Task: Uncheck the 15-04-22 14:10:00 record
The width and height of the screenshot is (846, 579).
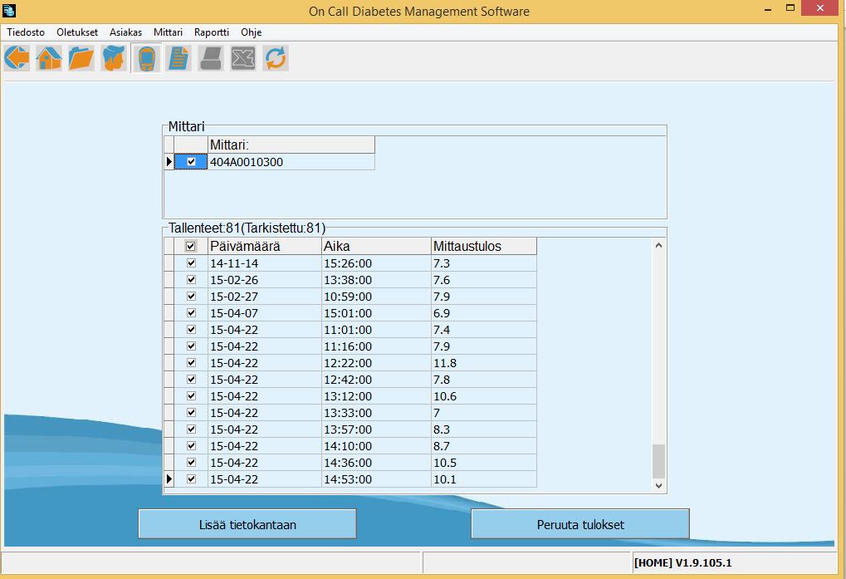Action: (191, 446)
